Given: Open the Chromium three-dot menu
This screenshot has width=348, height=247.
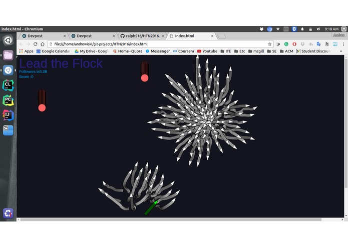Looking at the screenshot, I should pos(343,44).
